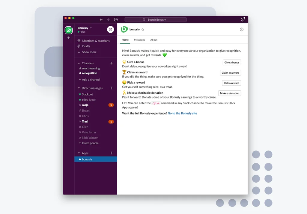307x214 pixels.
Task: Add a workspace with plus icon
Action: 69,38
